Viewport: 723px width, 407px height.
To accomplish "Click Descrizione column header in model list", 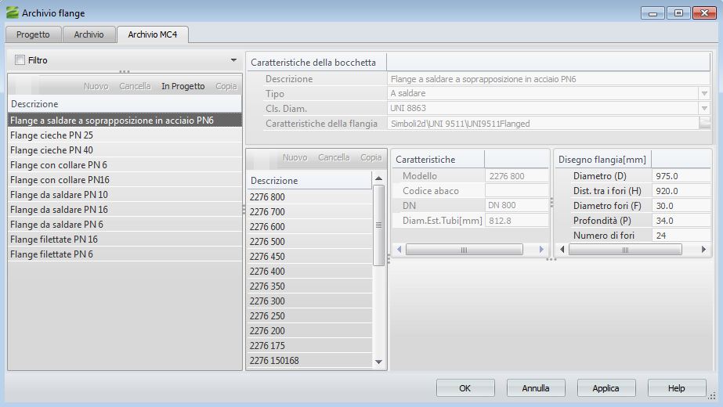I will [x=309, y=181].
